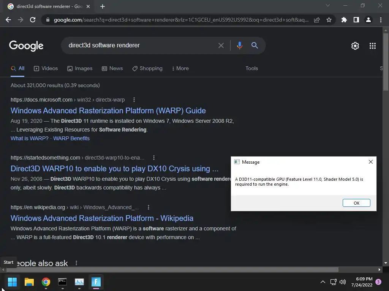Viewport: 389px width, 291px height.
Task: Open the Direct3D WARP10 Crysis result
Action: pyautogui.click(x=115, y=169)
